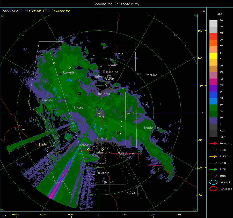
Task: Click the Innisfail label
Action: (x=105, y=94)
